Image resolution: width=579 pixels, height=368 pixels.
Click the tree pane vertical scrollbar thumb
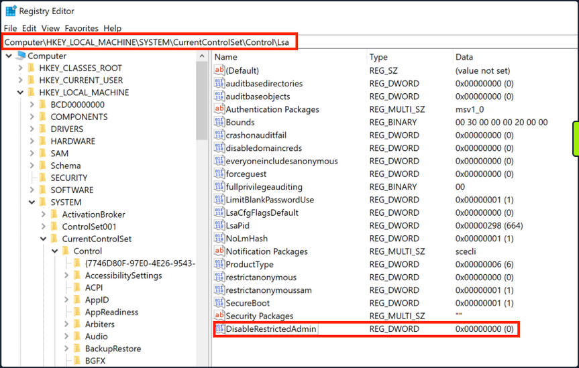[202, 101]
